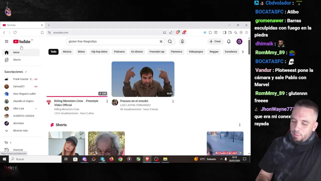Open the Shorts shelf options menu
This screenshot has width=321, height=181.
pyautogui.click(x=240, y=125)
